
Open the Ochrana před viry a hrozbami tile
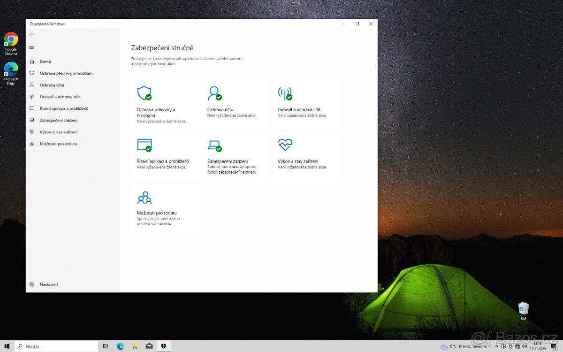[x=165, y=104]
